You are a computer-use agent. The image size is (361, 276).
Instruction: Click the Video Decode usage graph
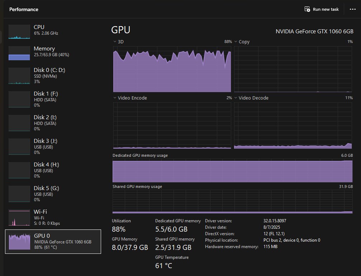click(x=293, y=126)
